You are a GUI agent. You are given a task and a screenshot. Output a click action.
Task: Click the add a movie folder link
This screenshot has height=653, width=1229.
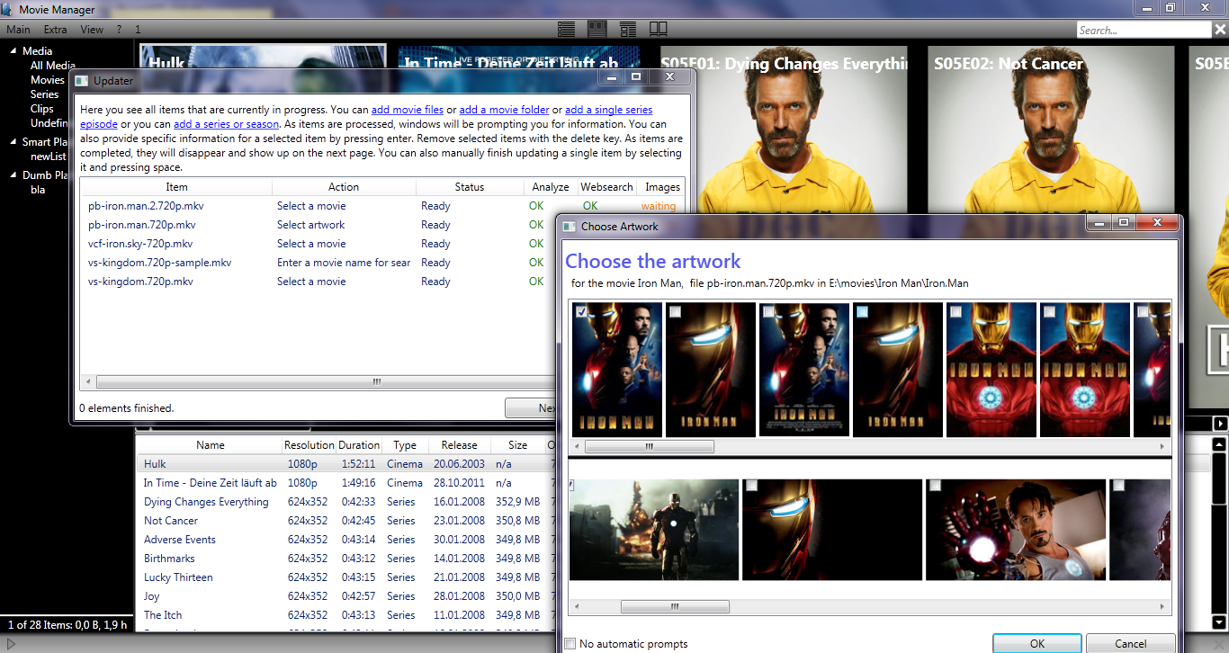pyautogui.click(x=504, y=110)
